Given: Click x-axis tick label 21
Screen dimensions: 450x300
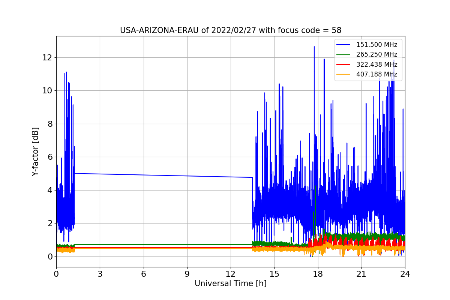Looking at the screenshot, I should (361, 274).
